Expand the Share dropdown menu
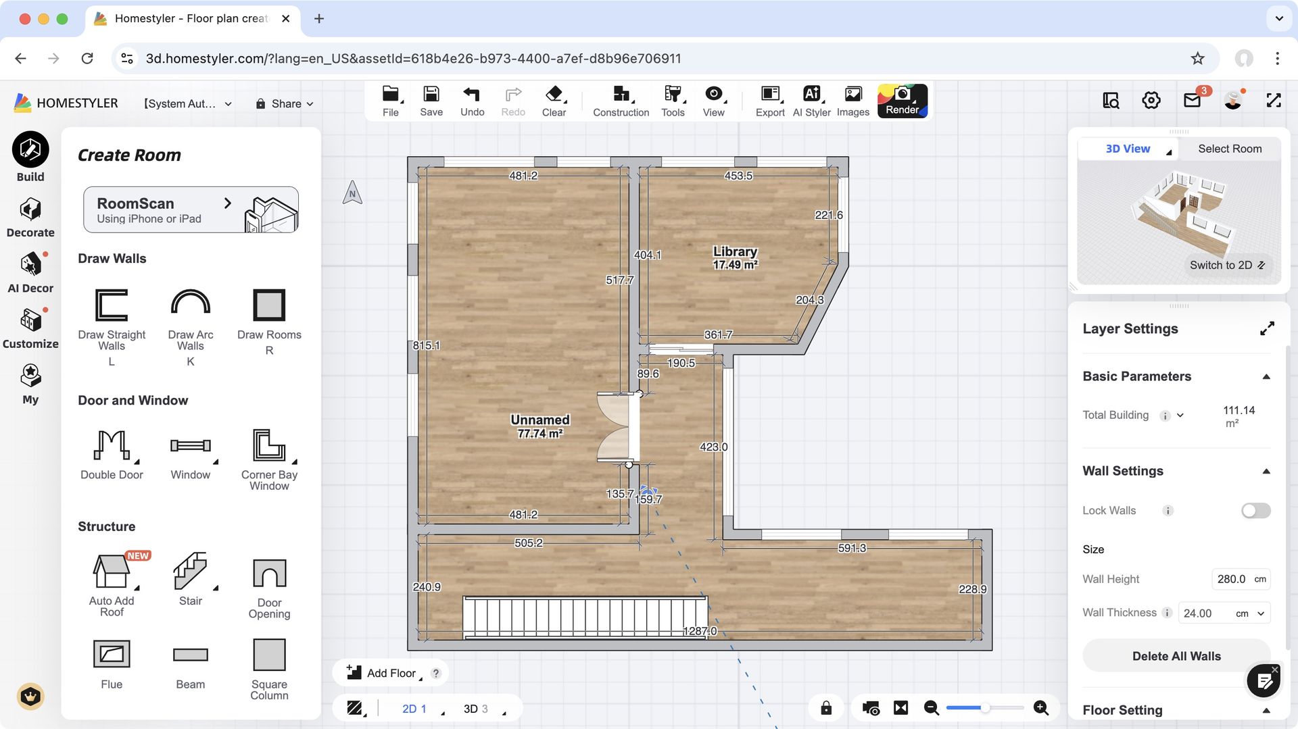Image resolution: width=1298 pixels, height=729 pixels. (x=285, y=104)
